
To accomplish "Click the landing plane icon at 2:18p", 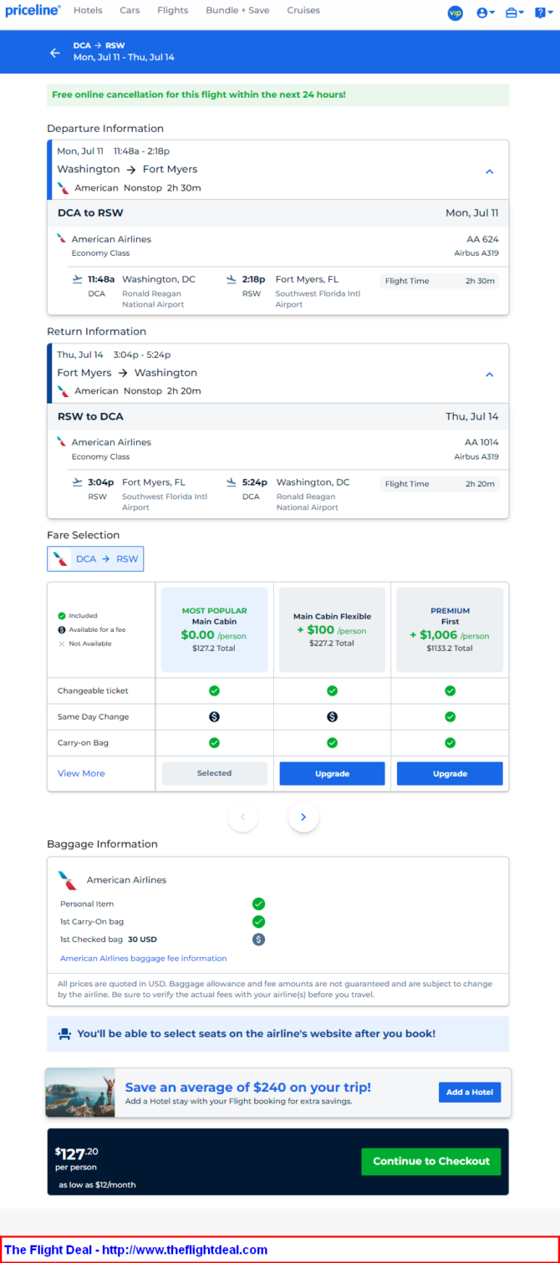I will 232,279.
